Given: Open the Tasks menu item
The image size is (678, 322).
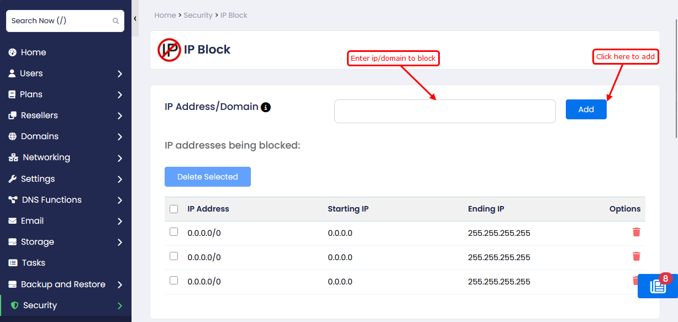Looking at the screenshot, I should coord(33,263).
